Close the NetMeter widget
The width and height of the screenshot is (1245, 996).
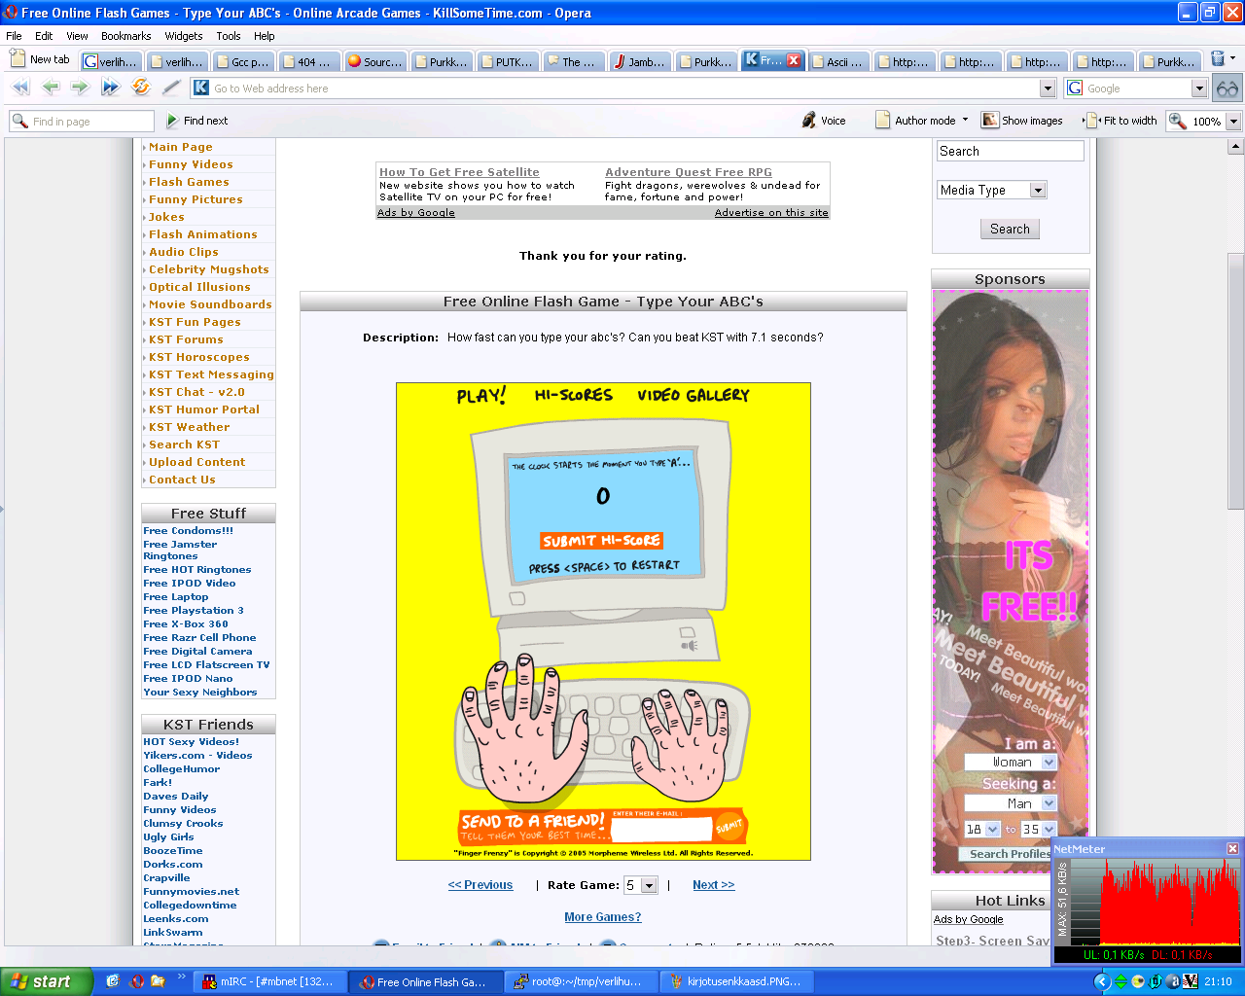point(1232,849)
